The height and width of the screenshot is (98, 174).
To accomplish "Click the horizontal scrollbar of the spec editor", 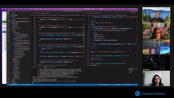I will point(52,65).
